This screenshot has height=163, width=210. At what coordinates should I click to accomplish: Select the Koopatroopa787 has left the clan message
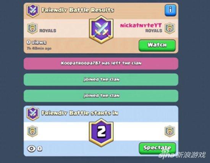coord(101,63)
